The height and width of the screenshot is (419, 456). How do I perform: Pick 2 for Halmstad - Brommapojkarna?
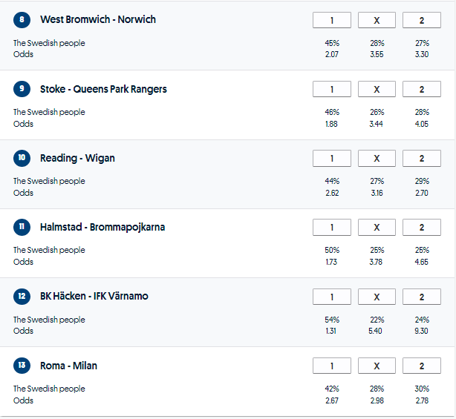421,228
